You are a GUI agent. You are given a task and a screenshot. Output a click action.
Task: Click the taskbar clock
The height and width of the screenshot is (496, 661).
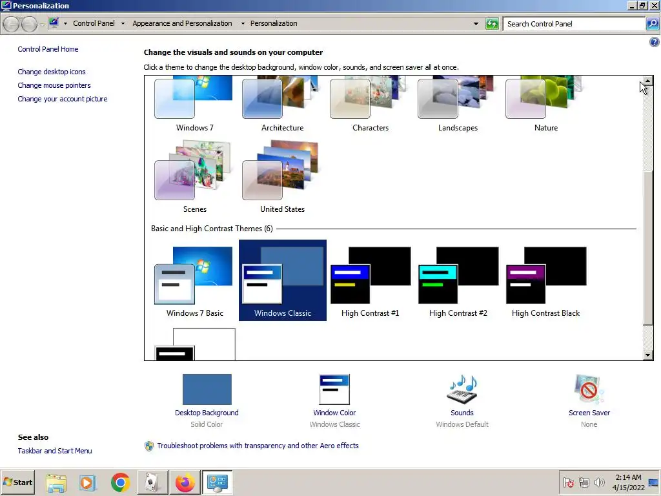point(628,482)
